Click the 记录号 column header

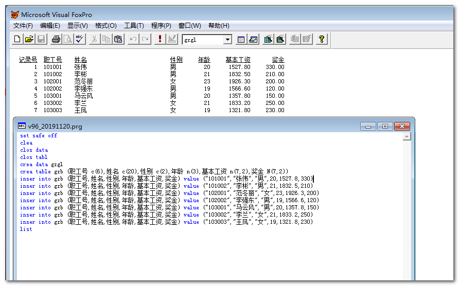coord(28,60)
